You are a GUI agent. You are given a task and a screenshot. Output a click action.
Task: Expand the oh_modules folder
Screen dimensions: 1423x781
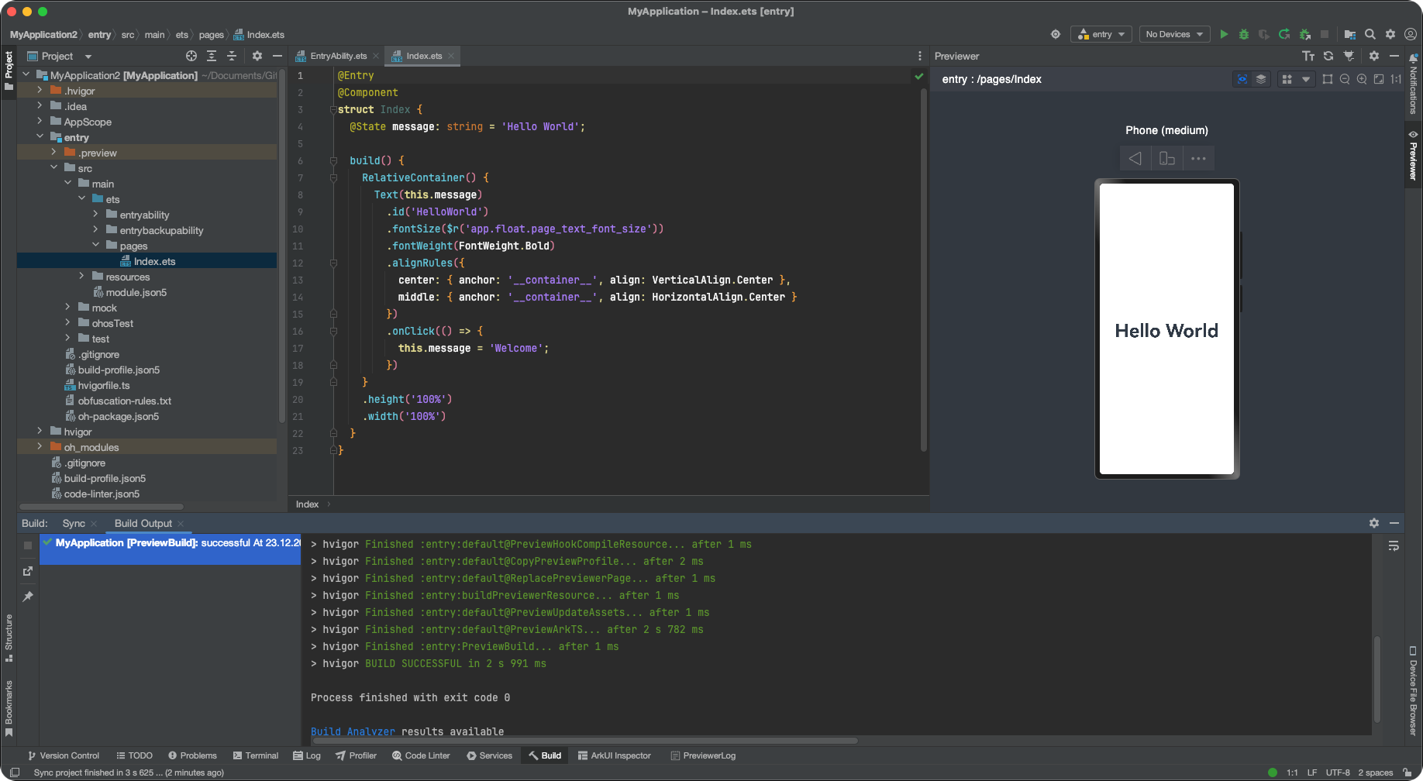tap(40, 447)
